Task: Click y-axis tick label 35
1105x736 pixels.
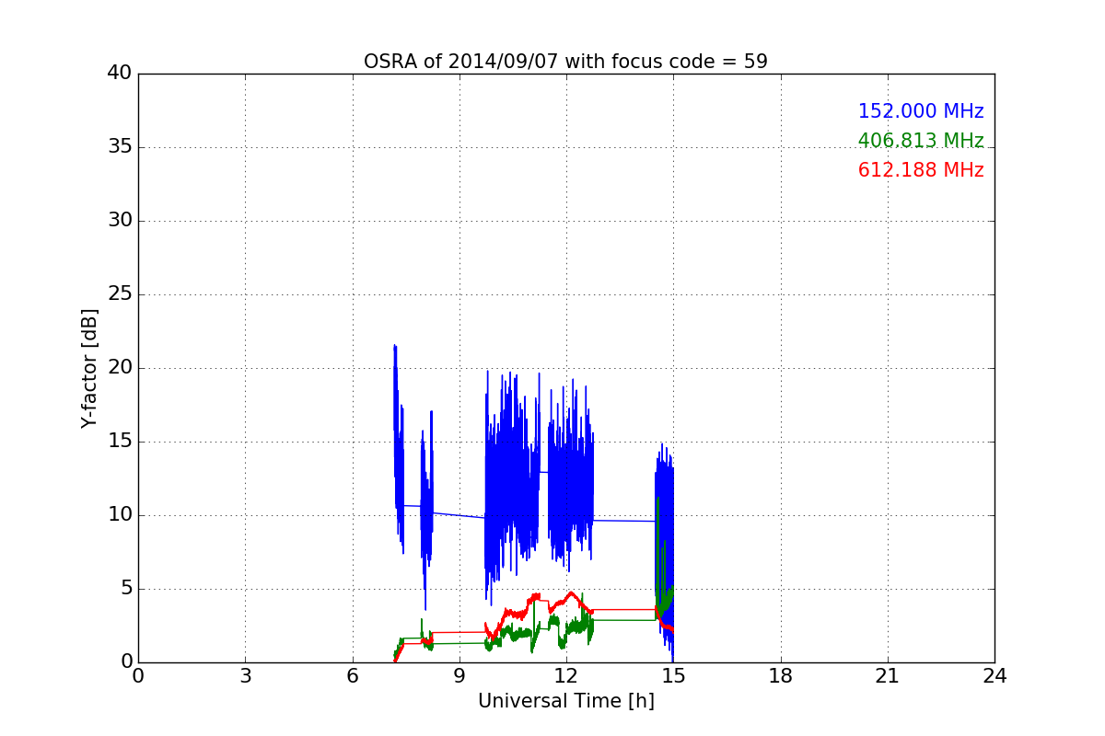Action: (x=120, y=147)
